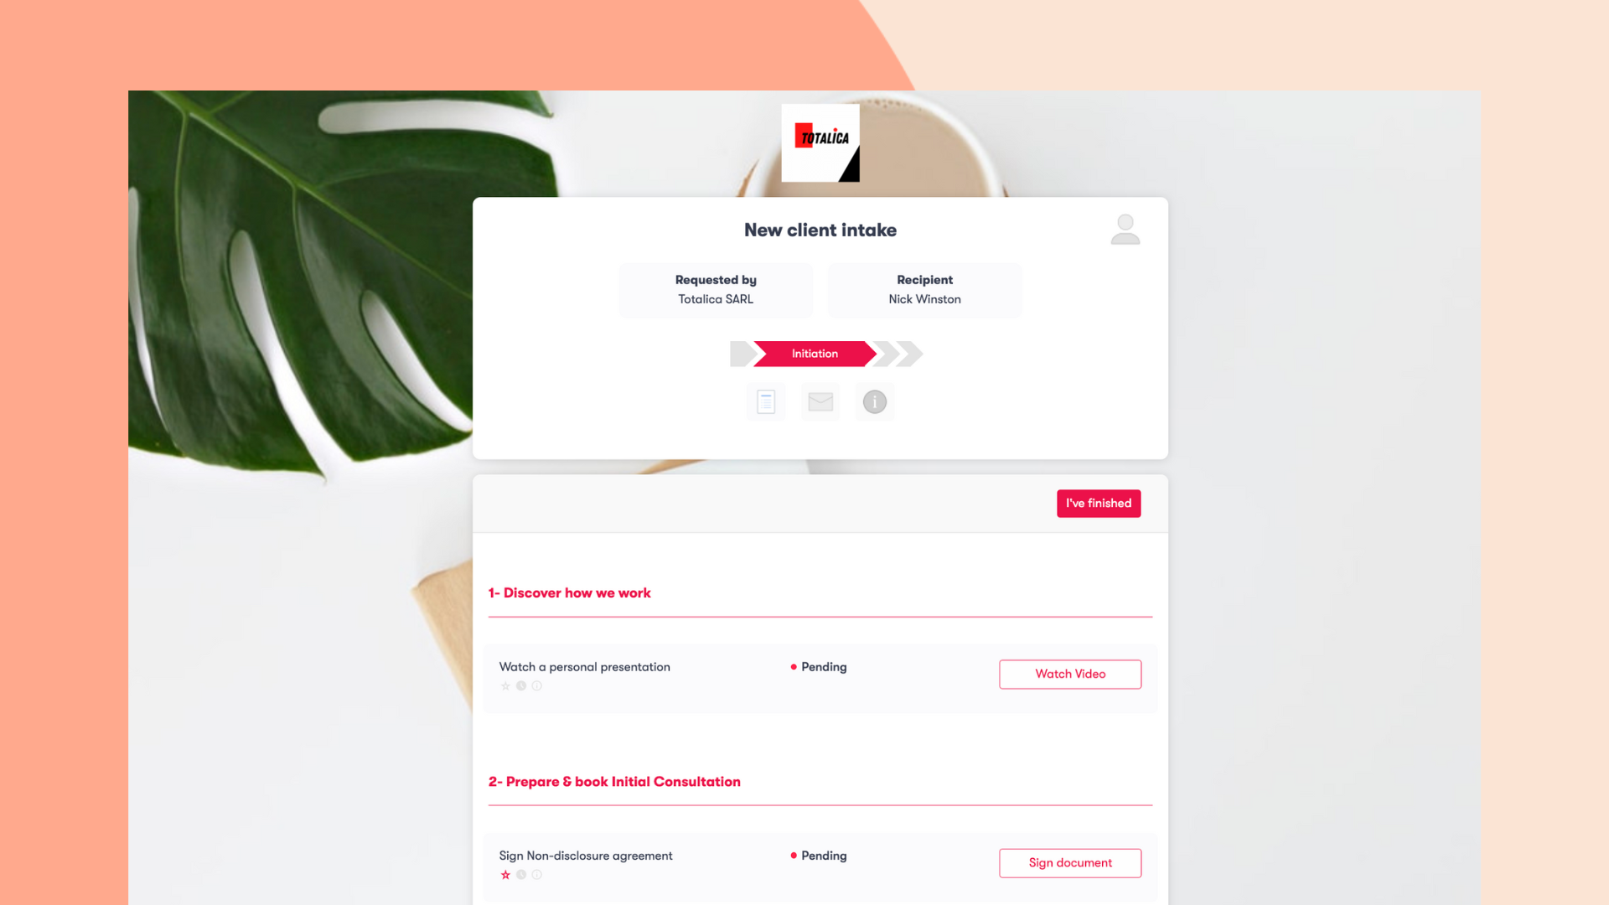Viewport: 1609px width, 905px height.
Task: Expand the third progress stage step
Action: 887,353
